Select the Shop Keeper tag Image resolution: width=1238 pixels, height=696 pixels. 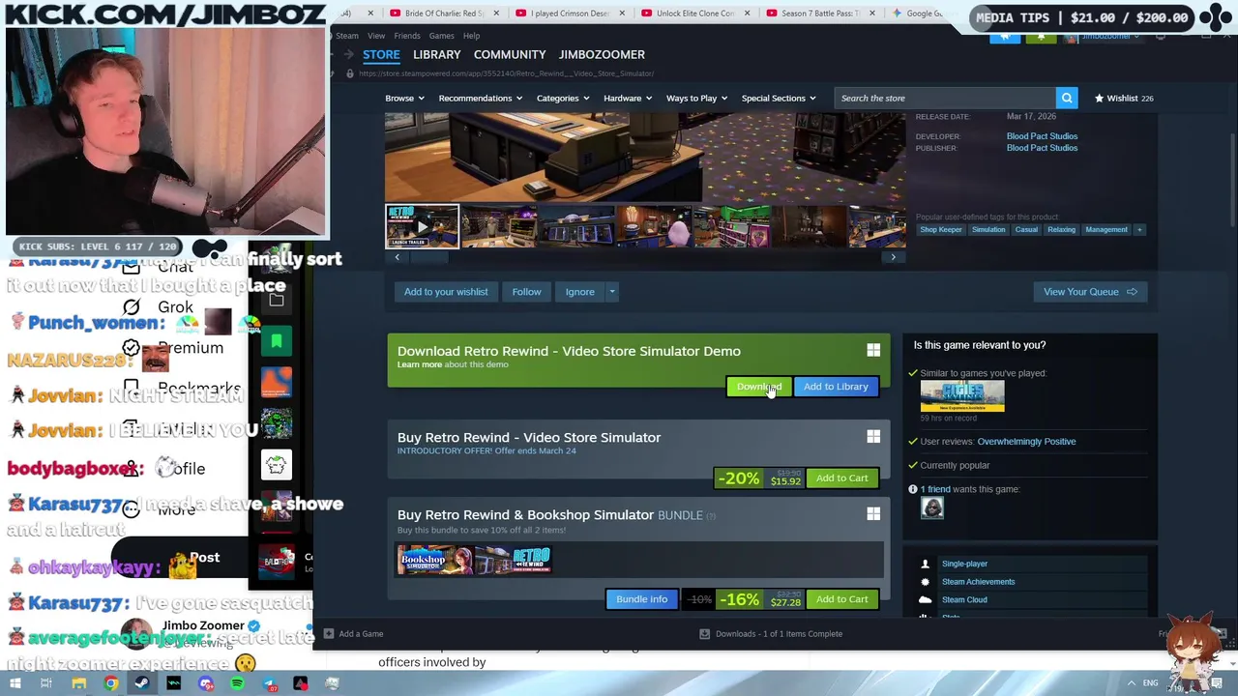click(941, 230)
